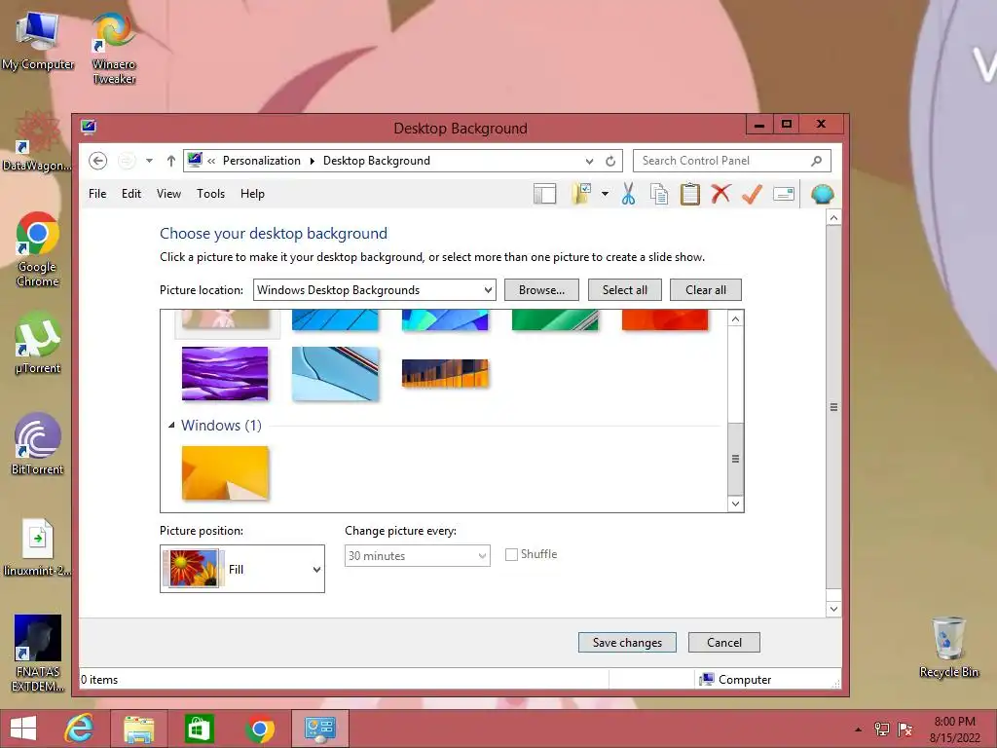This screenshot has height=748, width=997.
Task: Open the BitTorrent desktop shortcut
Action: click(x=38, y=444)
